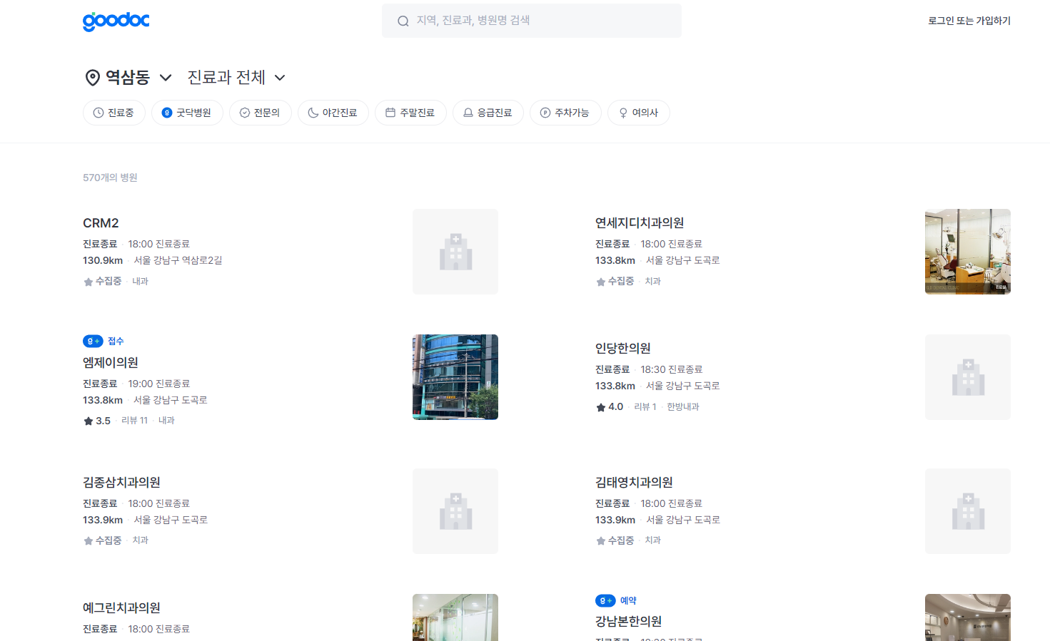Click the star rating icon for 엠제이의원
Image resolution: width=1050 pixels, height=641 pixels.
click(89, 421)
